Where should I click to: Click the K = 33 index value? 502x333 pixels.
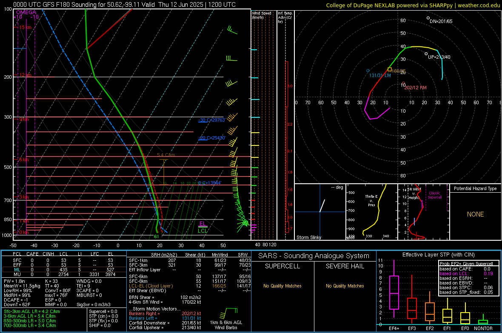(x=51, y=281)
